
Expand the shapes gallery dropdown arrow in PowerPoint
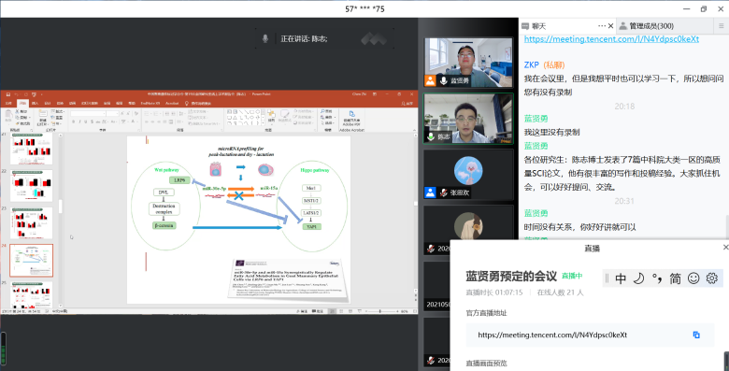pos(264,122)
